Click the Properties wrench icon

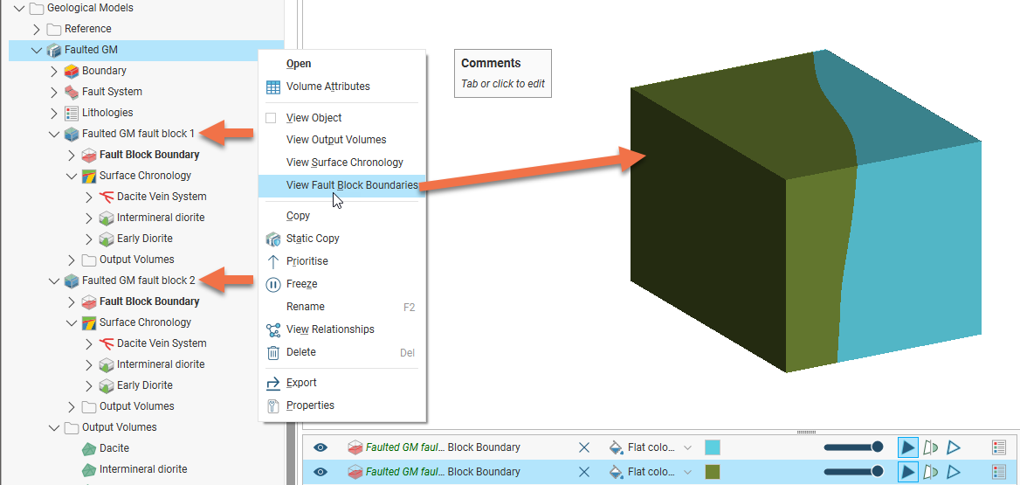click(x=272, y=405)
